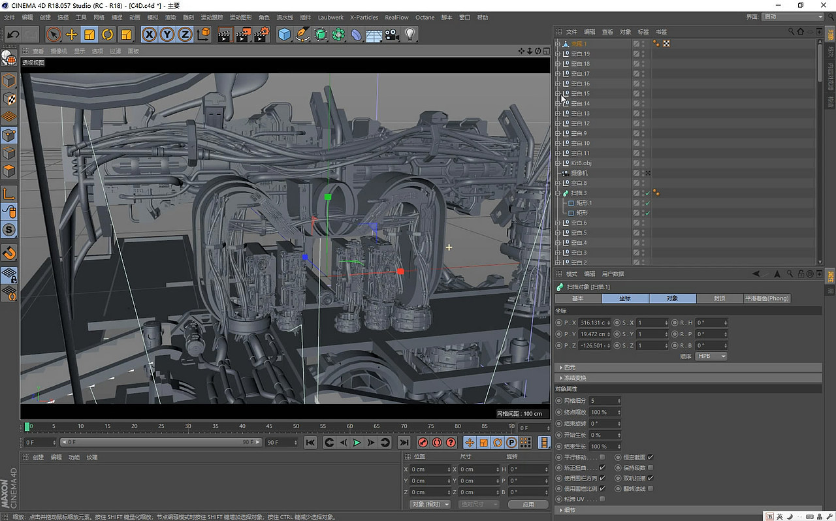Open the Octane menu

pyautogui.click(x=425, y=17)
